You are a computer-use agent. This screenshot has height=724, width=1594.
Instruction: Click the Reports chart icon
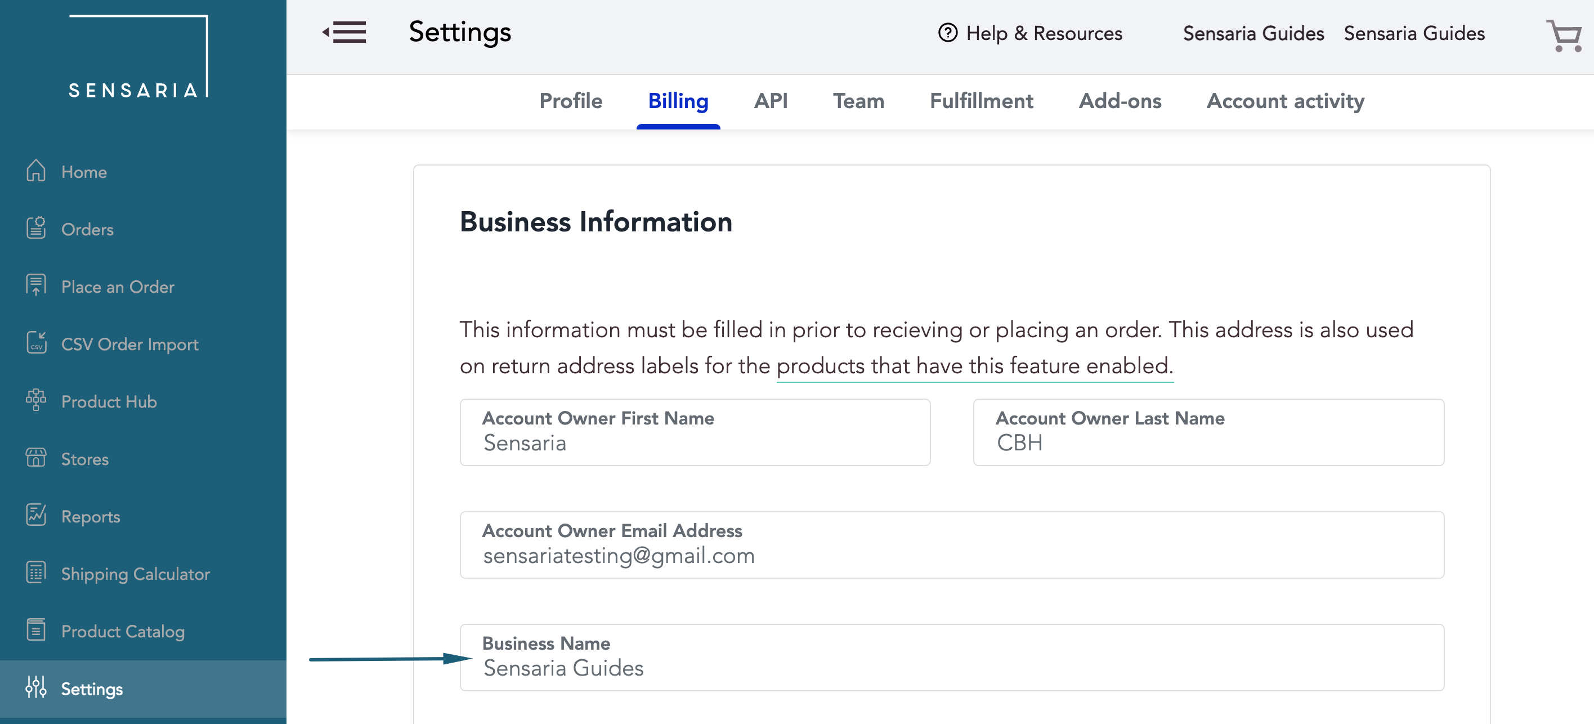[36, 515]
